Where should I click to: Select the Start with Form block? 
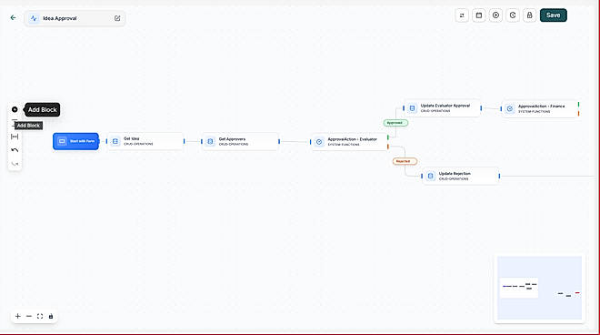[x=75, y=141]
